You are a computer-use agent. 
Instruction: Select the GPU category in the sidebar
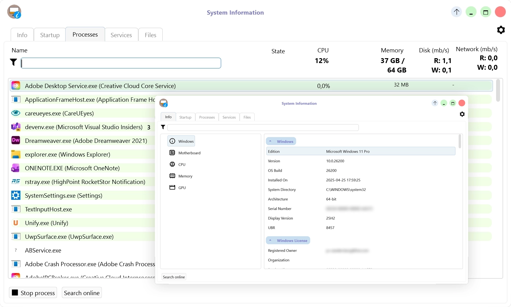click(178, 187)
